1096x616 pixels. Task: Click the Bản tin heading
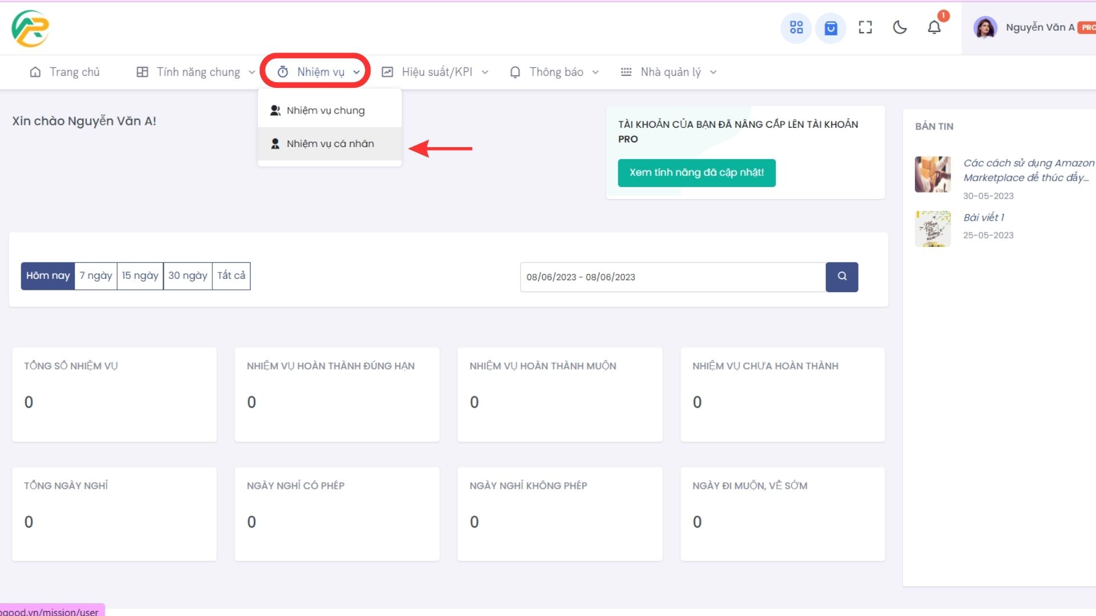pos(934,127)
